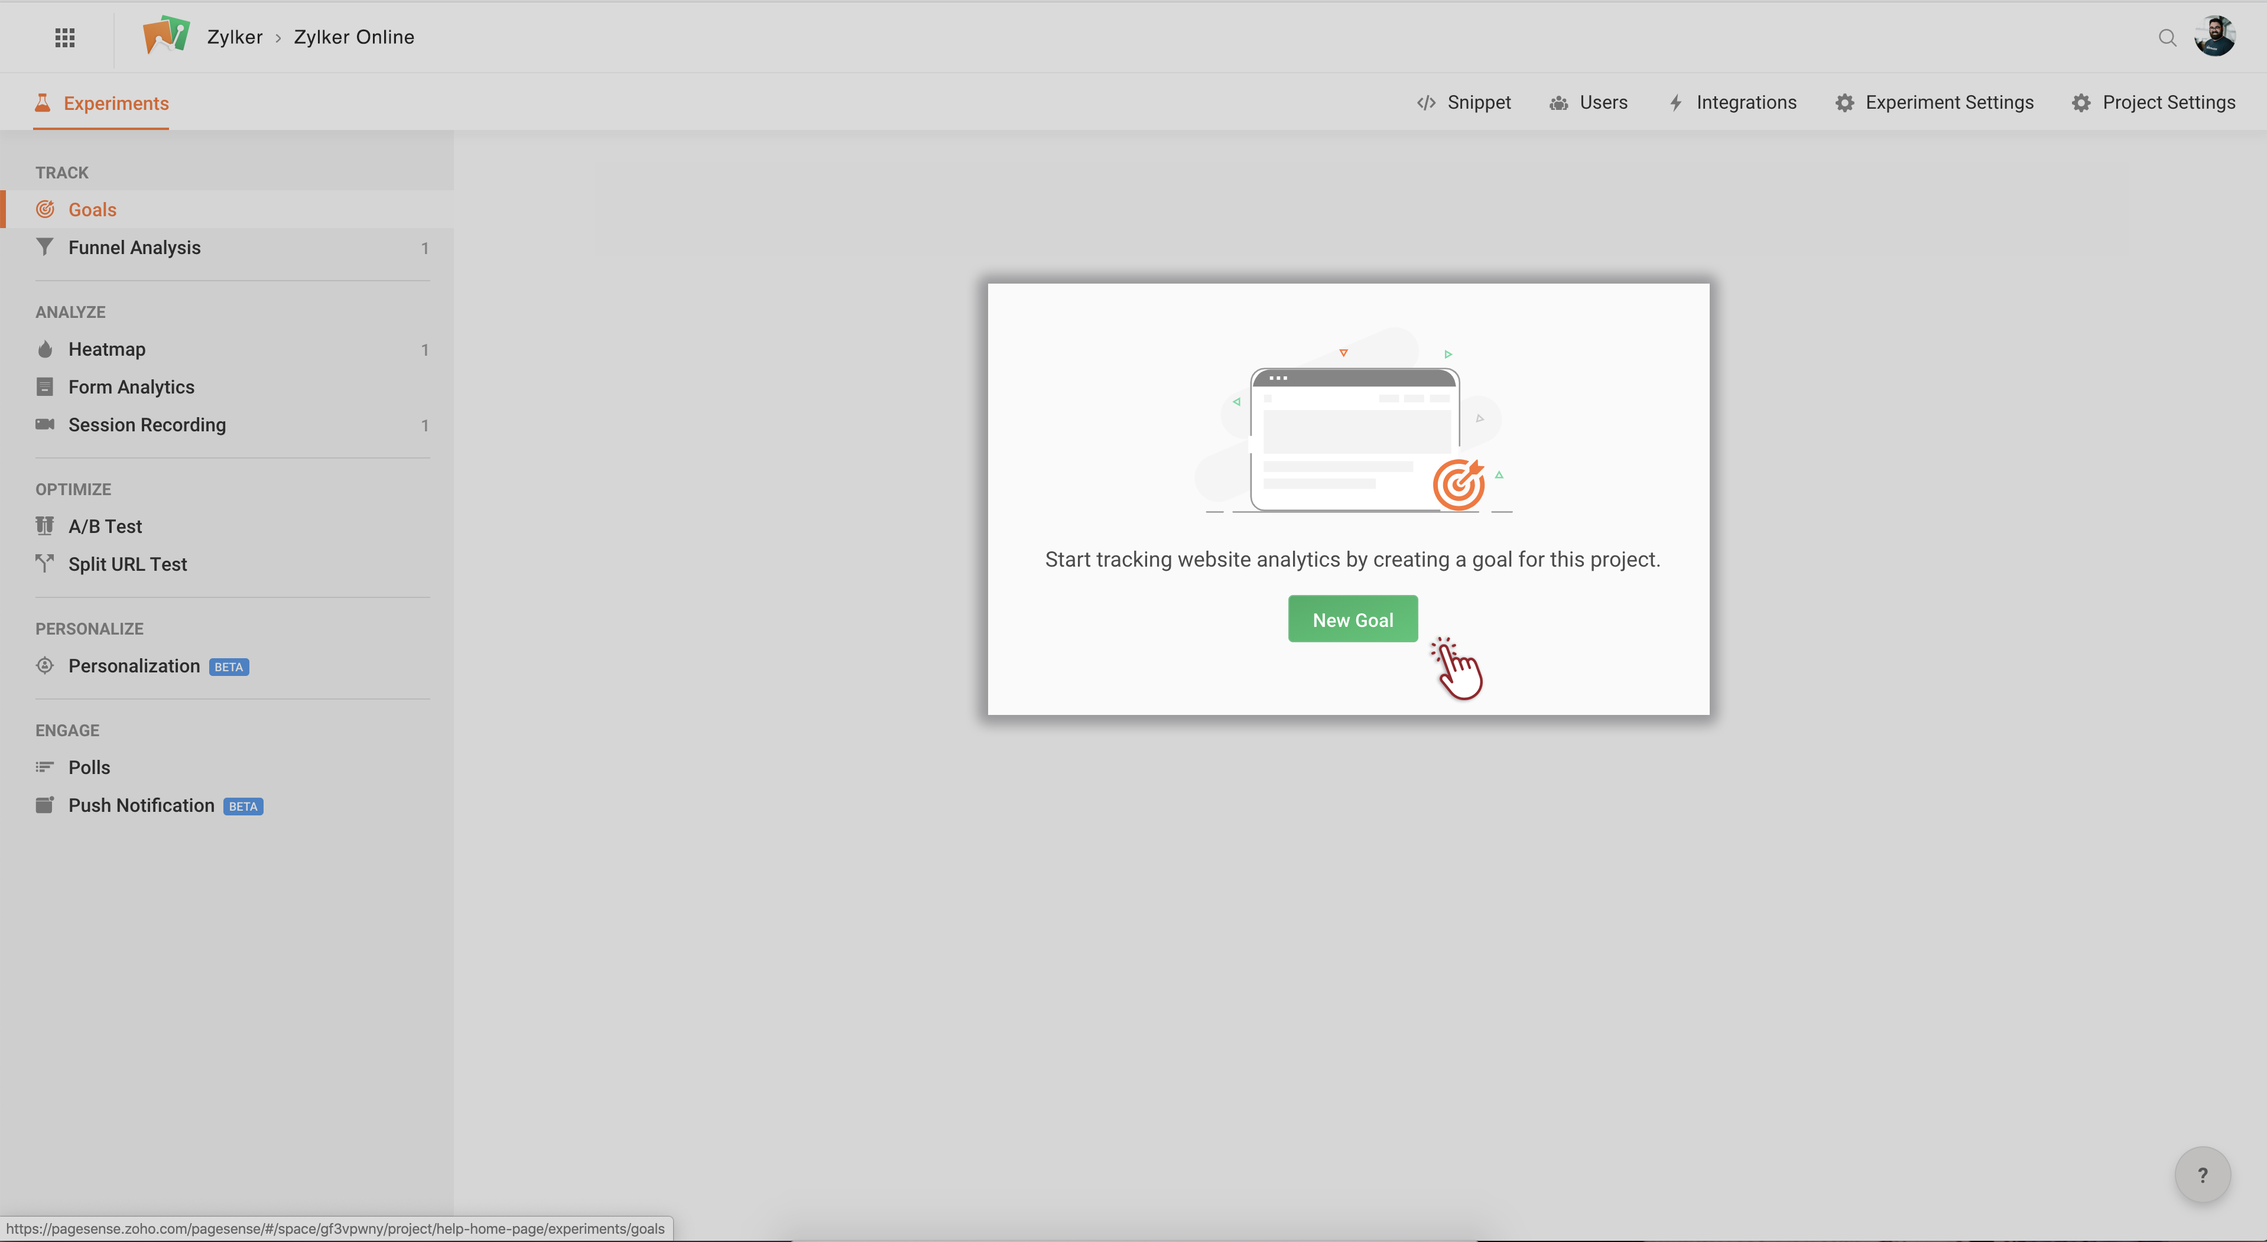Open Funnel Analysis from the sidebar
This screenshot has width=2267, height=1242.
(135, 247)
